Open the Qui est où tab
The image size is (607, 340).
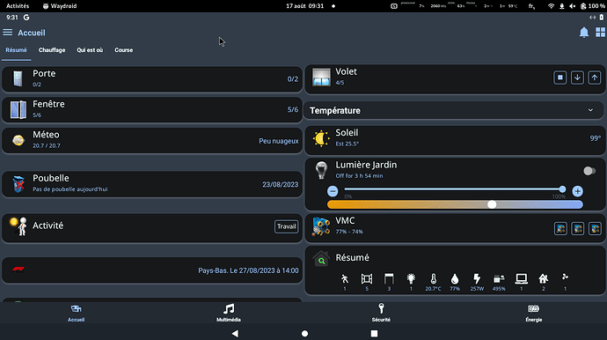[x=90, y=50]
